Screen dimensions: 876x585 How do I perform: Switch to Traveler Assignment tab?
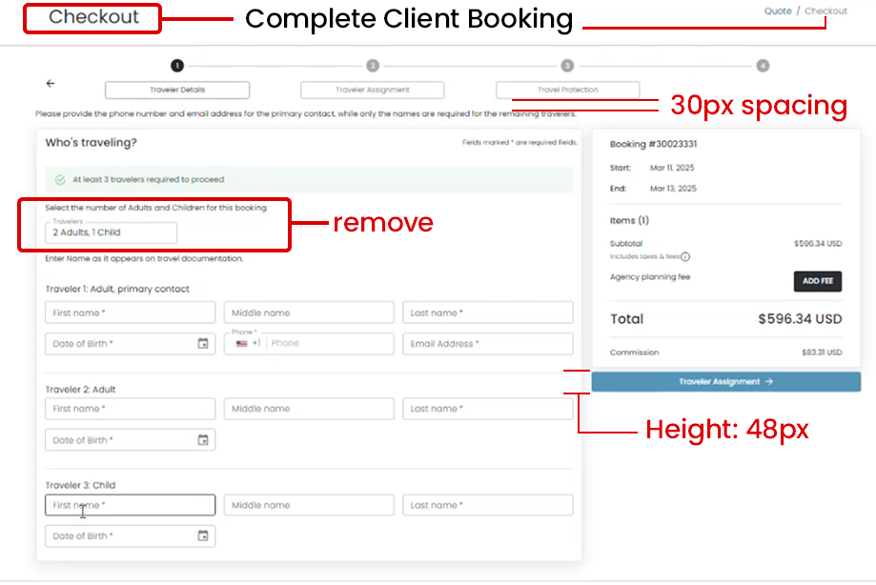[x=373, y=91]
